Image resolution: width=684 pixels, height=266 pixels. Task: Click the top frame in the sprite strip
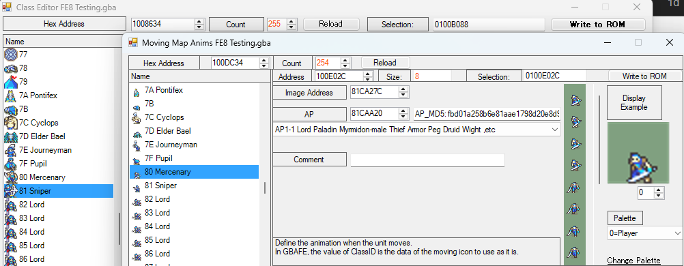(x=575, y=101)
